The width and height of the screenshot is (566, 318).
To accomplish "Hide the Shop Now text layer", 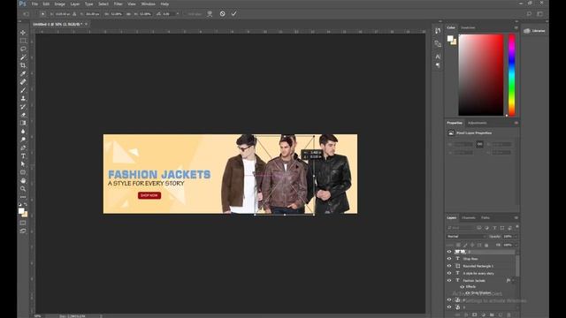I will [x=449, y=259].
